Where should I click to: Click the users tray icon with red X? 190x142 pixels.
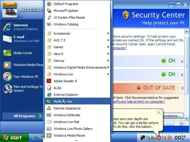[148, 138]
